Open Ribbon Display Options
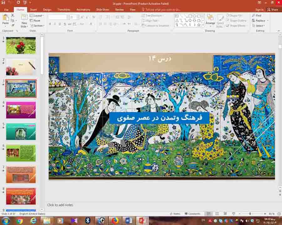 coord(259,2)
